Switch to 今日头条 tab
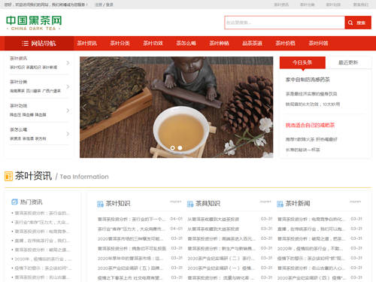The height and width of the screenshot is (282, 376). click(x=302, y=62)
